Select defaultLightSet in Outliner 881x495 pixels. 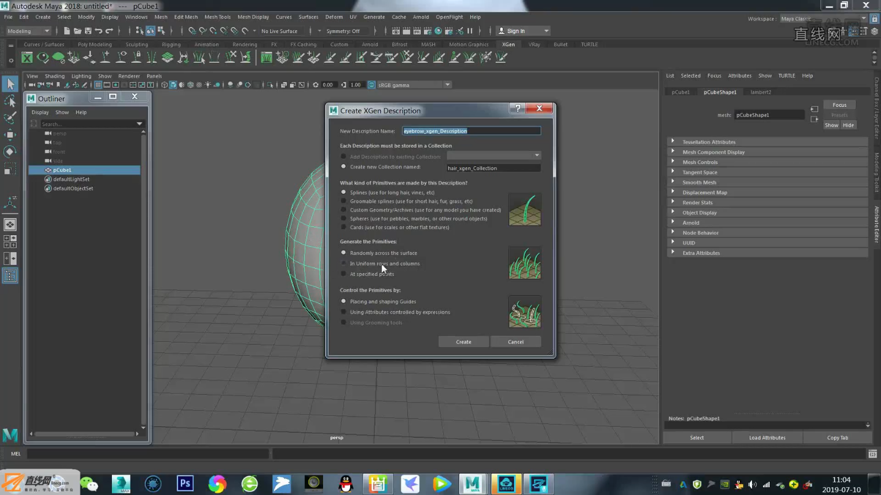coord(71,179)
